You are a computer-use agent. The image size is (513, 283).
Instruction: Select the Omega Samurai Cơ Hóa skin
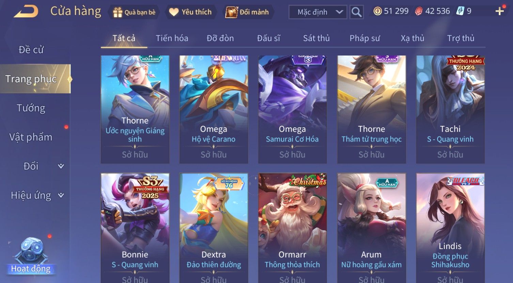pos(292,109)
